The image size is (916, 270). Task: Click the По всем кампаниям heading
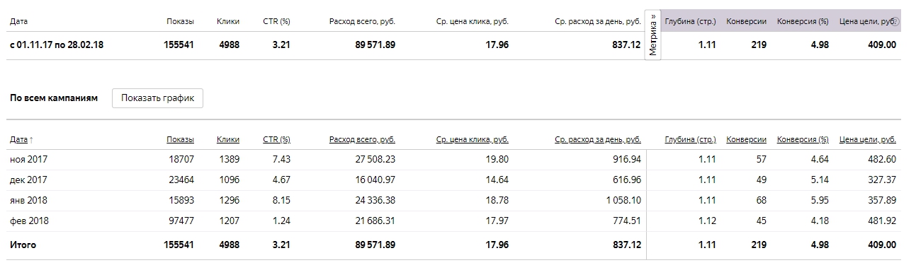coord(54,98)
